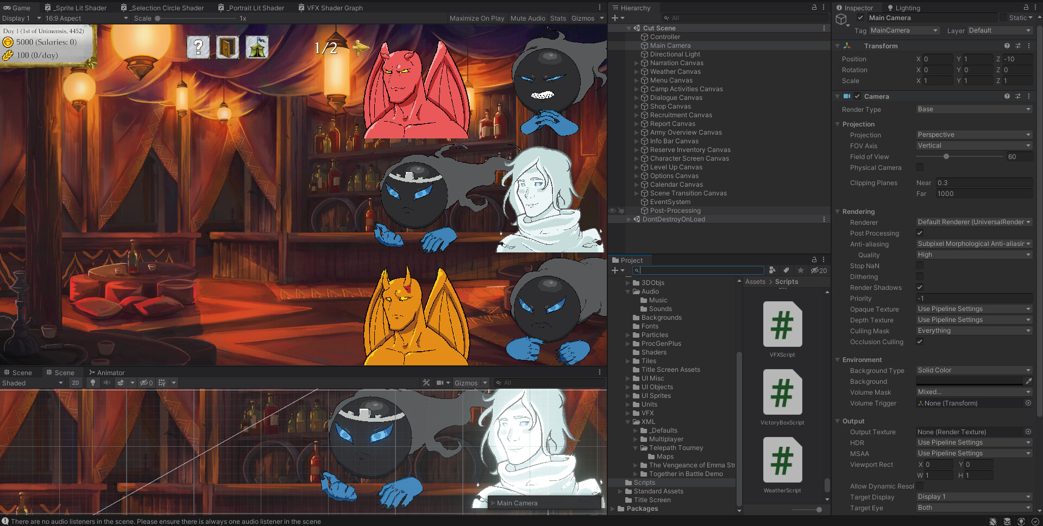This screenshot has height=526, width=1043.
Task: Toggle scene audio in the Scene view toolbar
Action: [x=106, y=383]
